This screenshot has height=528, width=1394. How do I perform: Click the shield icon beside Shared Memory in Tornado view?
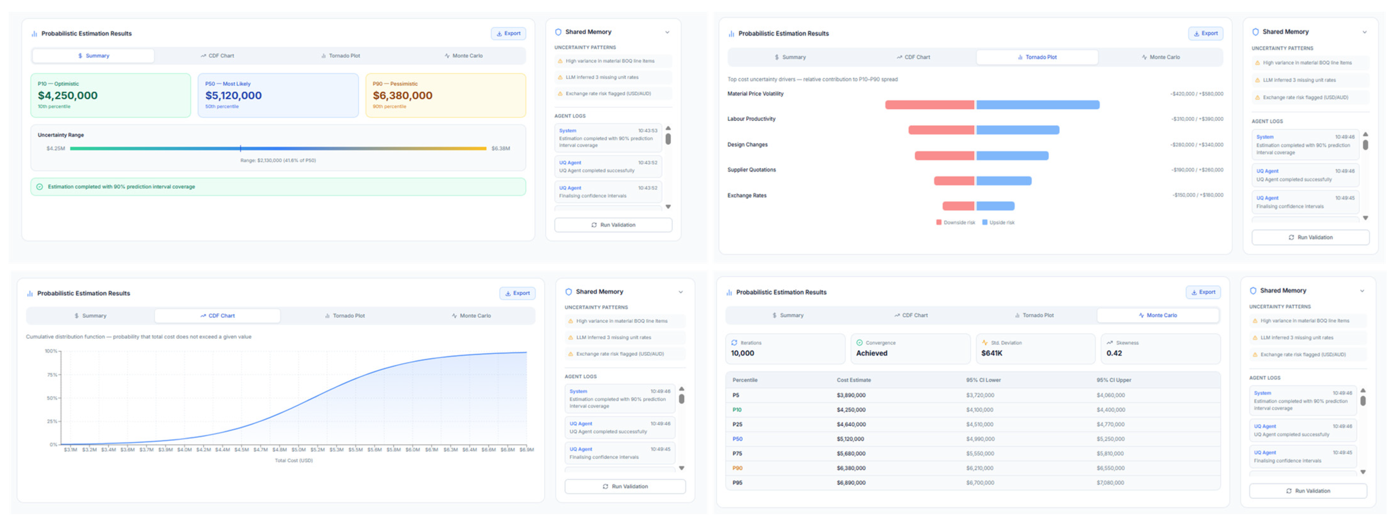coord(1255,33)
